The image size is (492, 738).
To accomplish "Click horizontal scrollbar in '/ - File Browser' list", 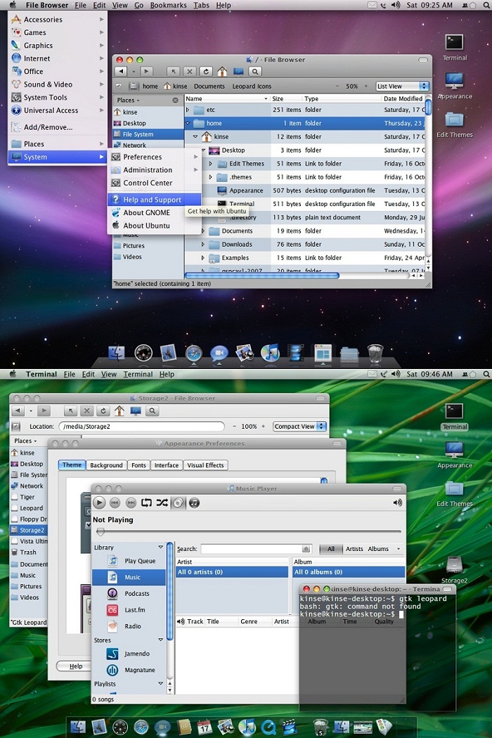I will [x=261, y=276].
